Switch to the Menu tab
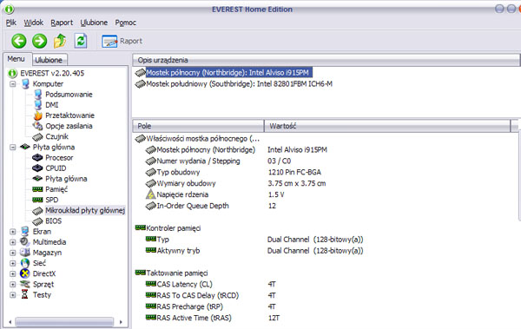521x329 pixels. click(16, 59)
